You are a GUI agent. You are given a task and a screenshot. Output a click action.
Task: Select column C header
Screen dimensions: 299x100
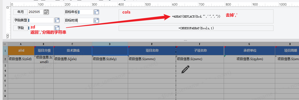point(73,44)
